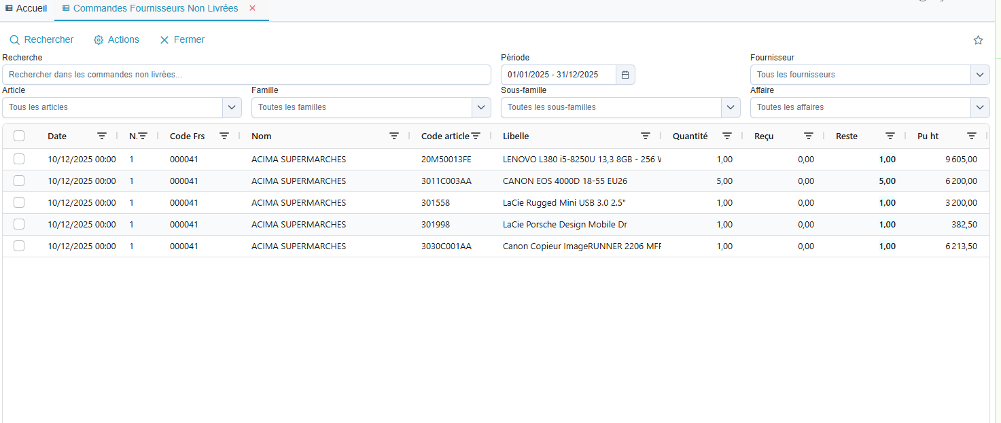
Task: Open the filter icon on the Date column
Action: pos(102,136)
